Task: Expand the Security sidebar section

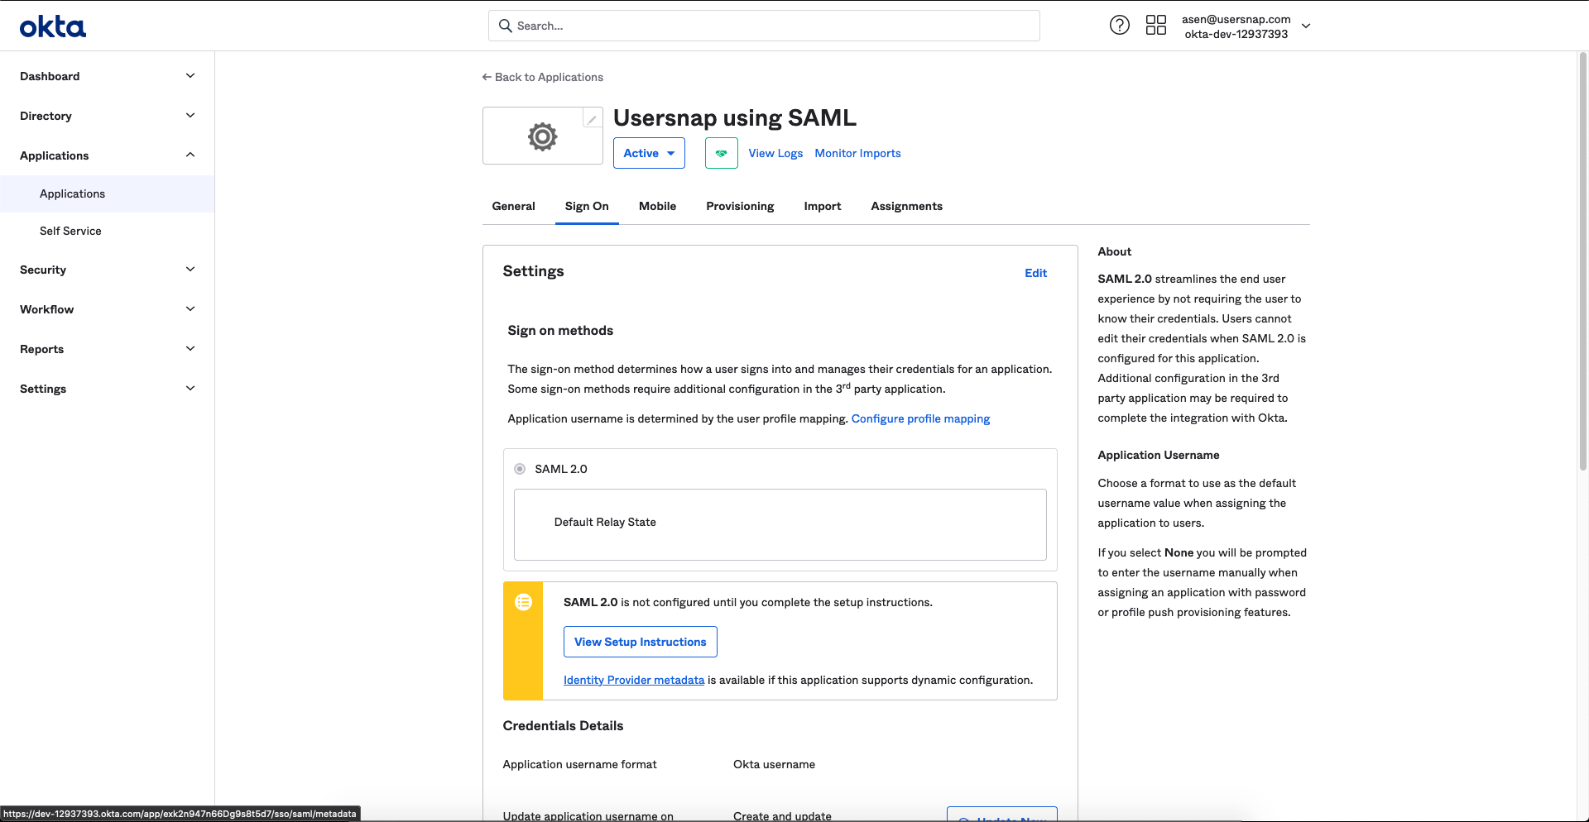Action: click(x=108, y=270)
